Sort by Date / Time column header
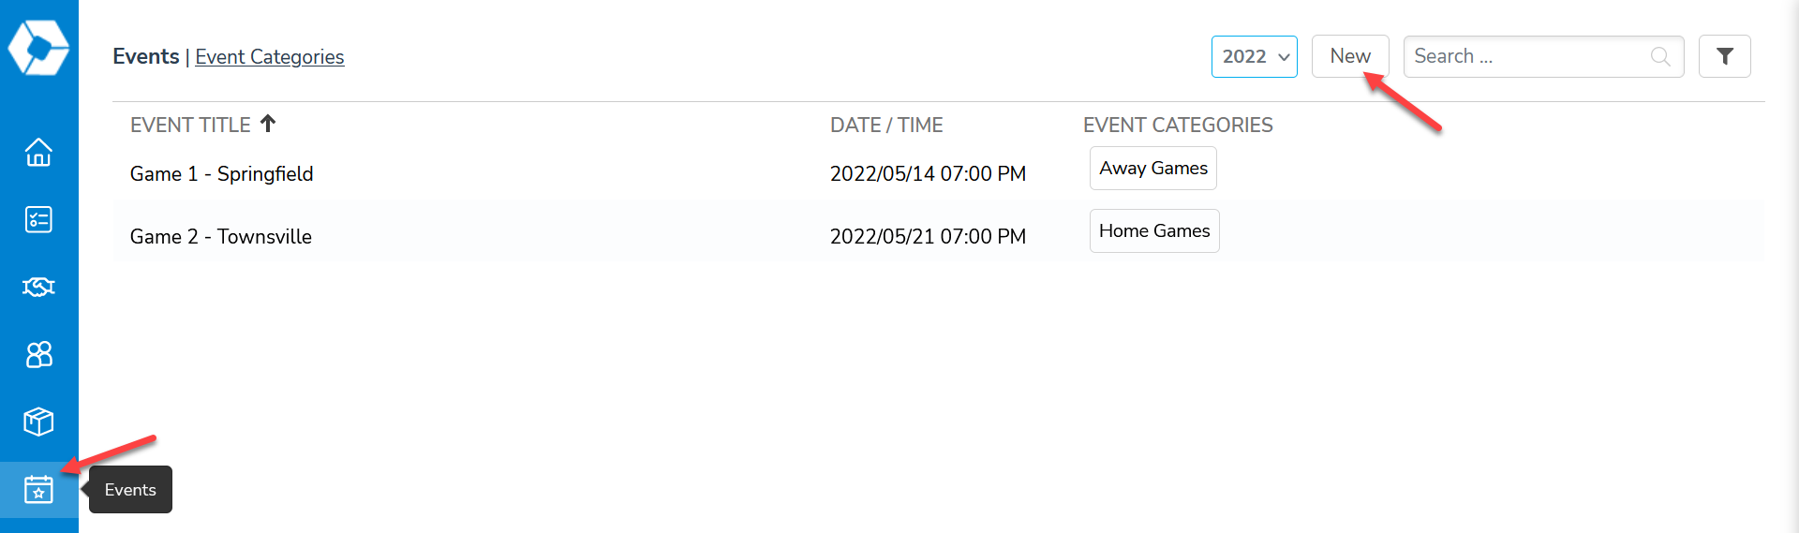The height and width of the screenshot is (533, 1799). (x=886, y=125)
